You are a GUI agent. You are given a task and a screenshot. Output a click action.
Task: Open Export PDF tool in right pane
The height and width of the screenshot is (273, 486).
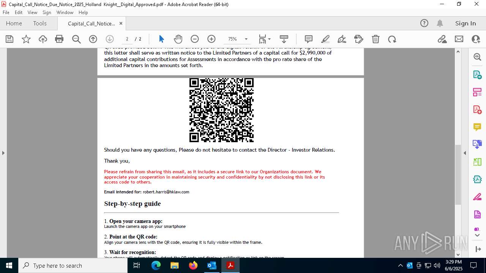pyautogui.click(x=477, y=74)
